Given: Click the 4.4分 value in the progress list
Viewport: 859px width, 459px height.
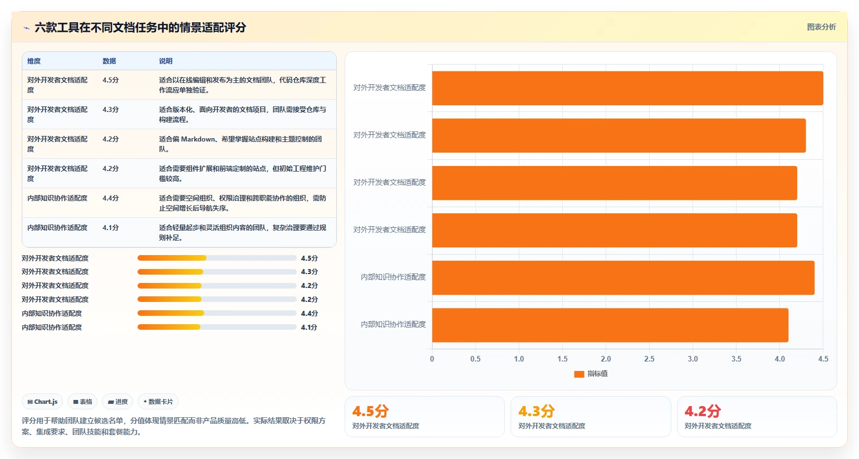Looking at the screenshot, I should click(310, 314).
